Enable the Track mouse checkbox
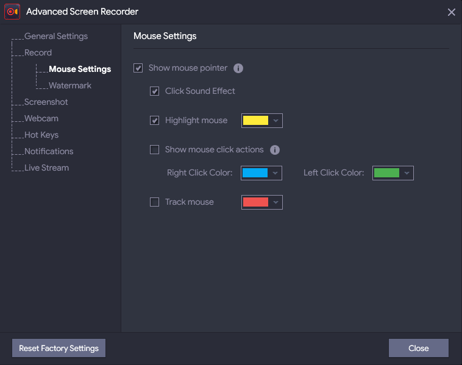The image size is (462, 365). pyautogui.click(x=154, y=202)
